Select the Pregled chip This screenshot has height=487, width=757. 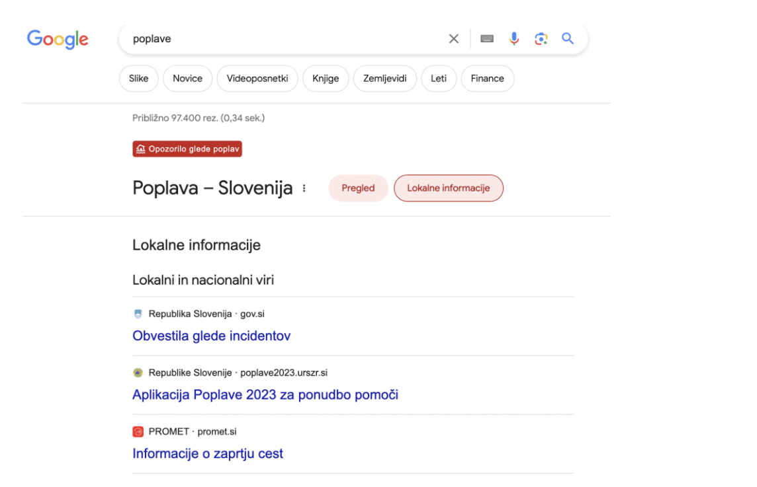pyautogui.click(x=358, y=188)
